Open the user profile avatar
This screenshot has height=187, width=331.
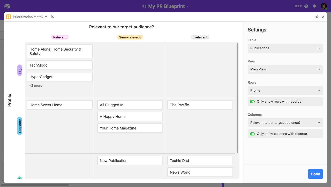click(324, 6)
